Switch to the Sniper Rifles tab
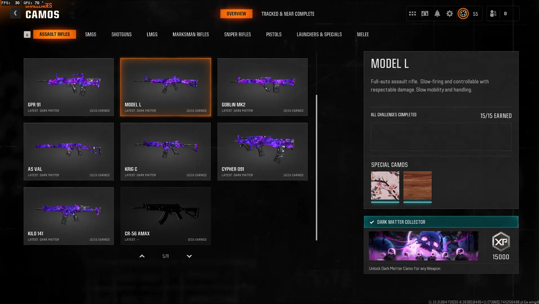539x304 pixels. [238, 34]
